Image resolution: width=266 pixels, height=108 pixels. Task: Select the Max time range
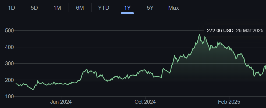[173, 8]
